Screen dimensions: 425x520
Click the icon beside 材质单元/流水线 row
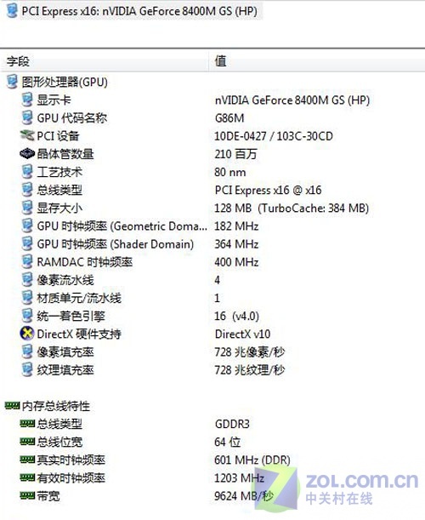(27, 298)
